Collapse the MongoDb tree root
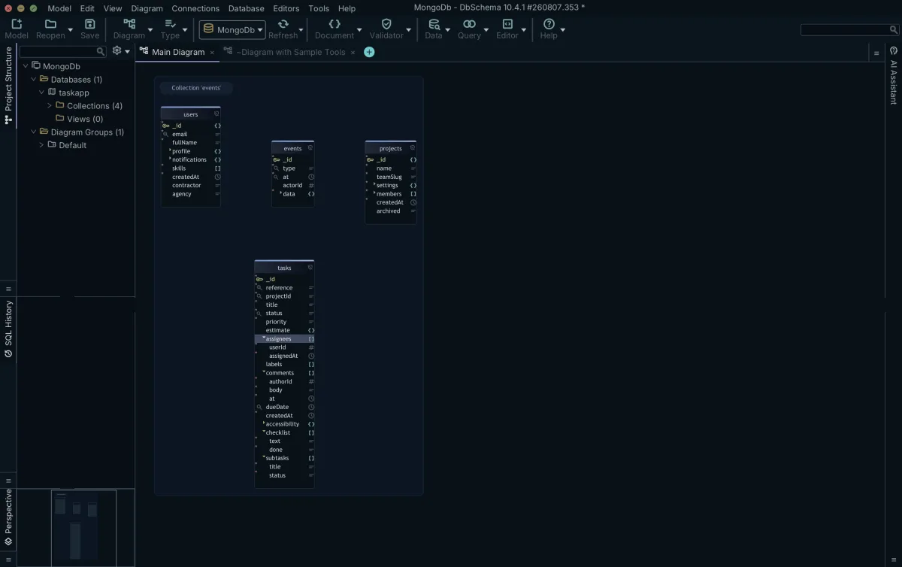The width and height of the screenshot is (902, 567). click(25, 66)
